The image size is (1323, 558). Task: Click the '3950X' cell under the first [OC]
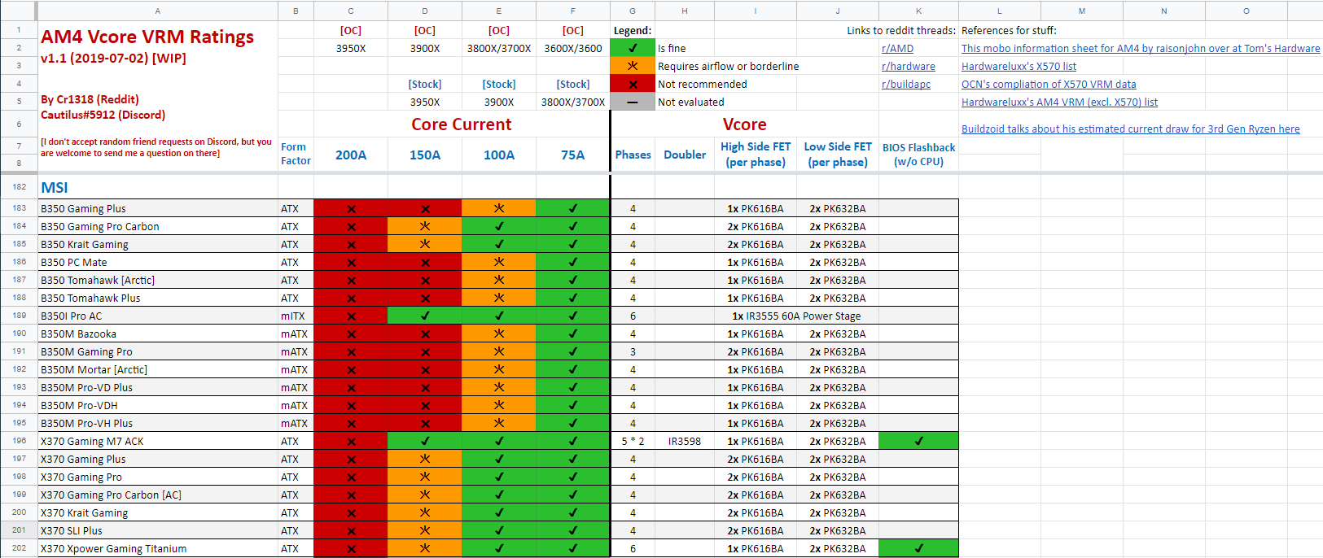pos(351,48)
